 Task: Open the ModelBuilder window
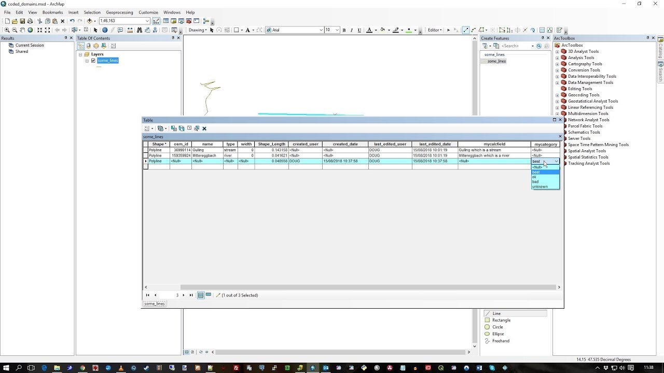206,21
